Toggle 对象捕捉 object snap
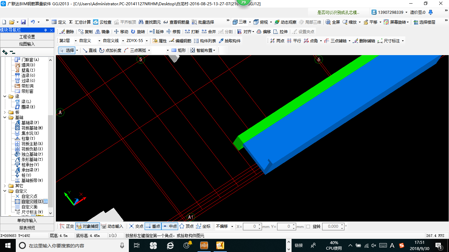449x252 pixels. point(87,226)
